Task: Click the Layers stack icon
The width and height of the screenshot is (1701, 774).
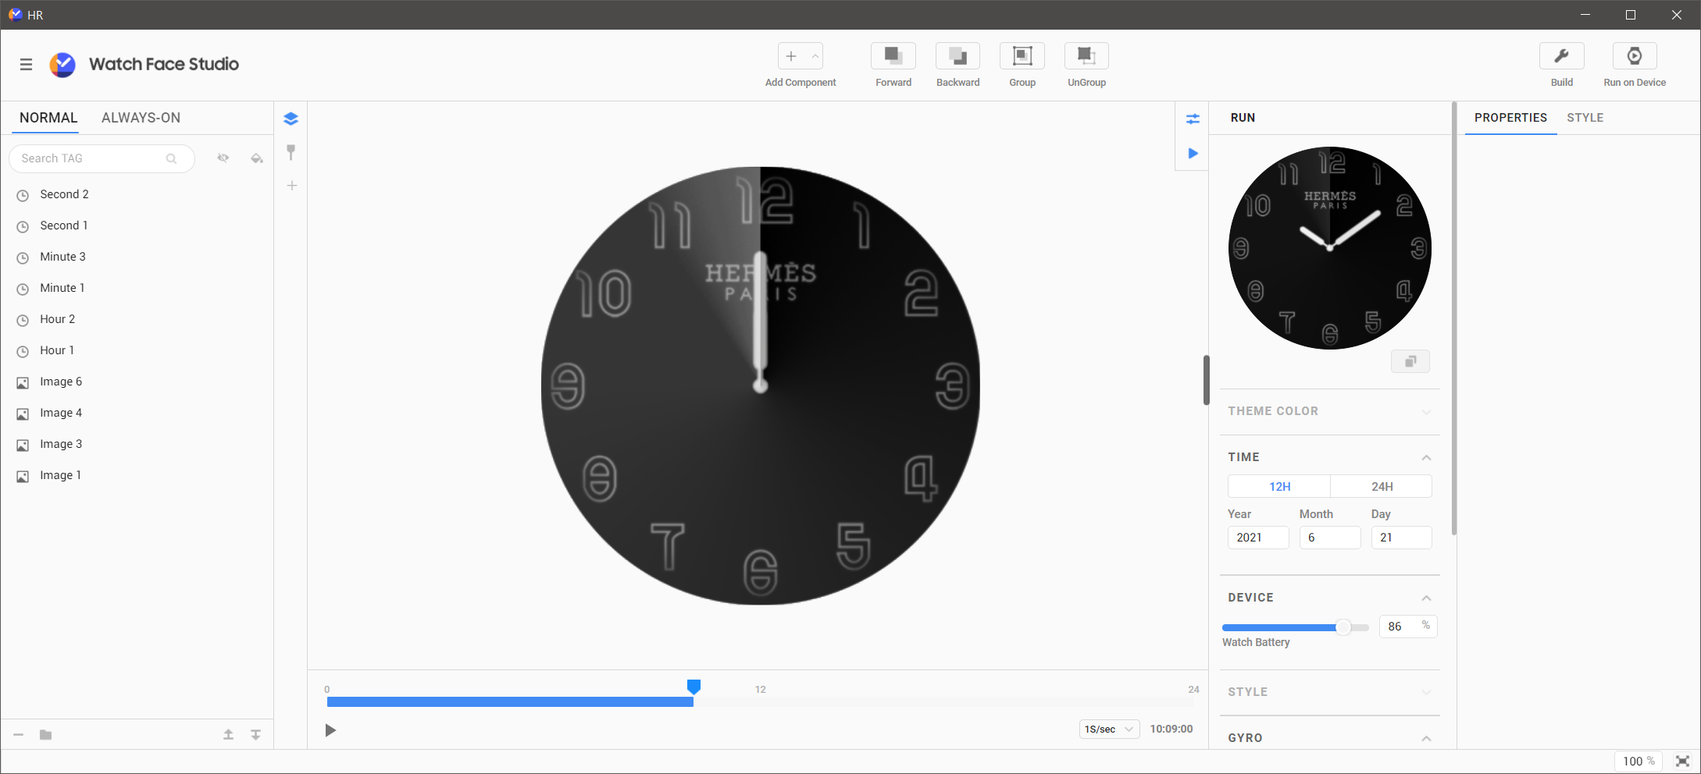Action: [x=291, y=119]
